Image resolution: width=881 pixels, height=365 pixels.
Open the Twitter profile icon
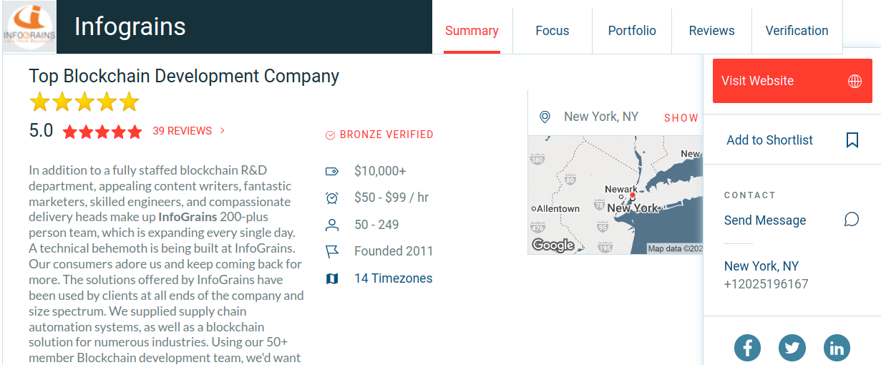coord(792,349)
